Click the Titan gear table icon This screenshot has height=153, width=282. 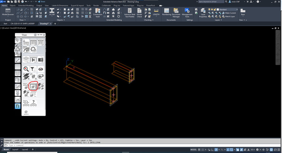[33, 50]
